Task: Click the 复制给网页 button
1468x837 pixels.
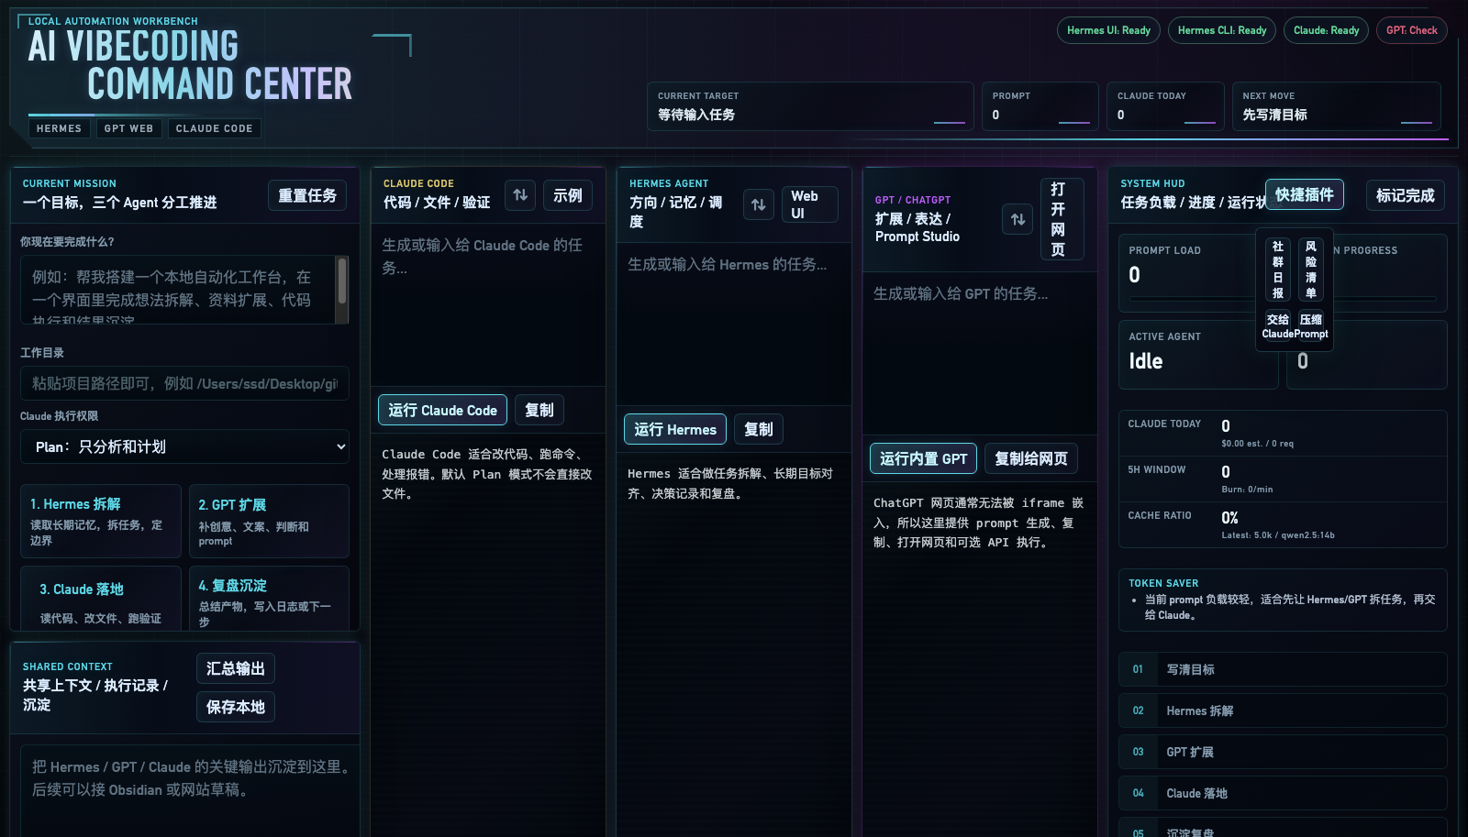Action: [1031, 458]
